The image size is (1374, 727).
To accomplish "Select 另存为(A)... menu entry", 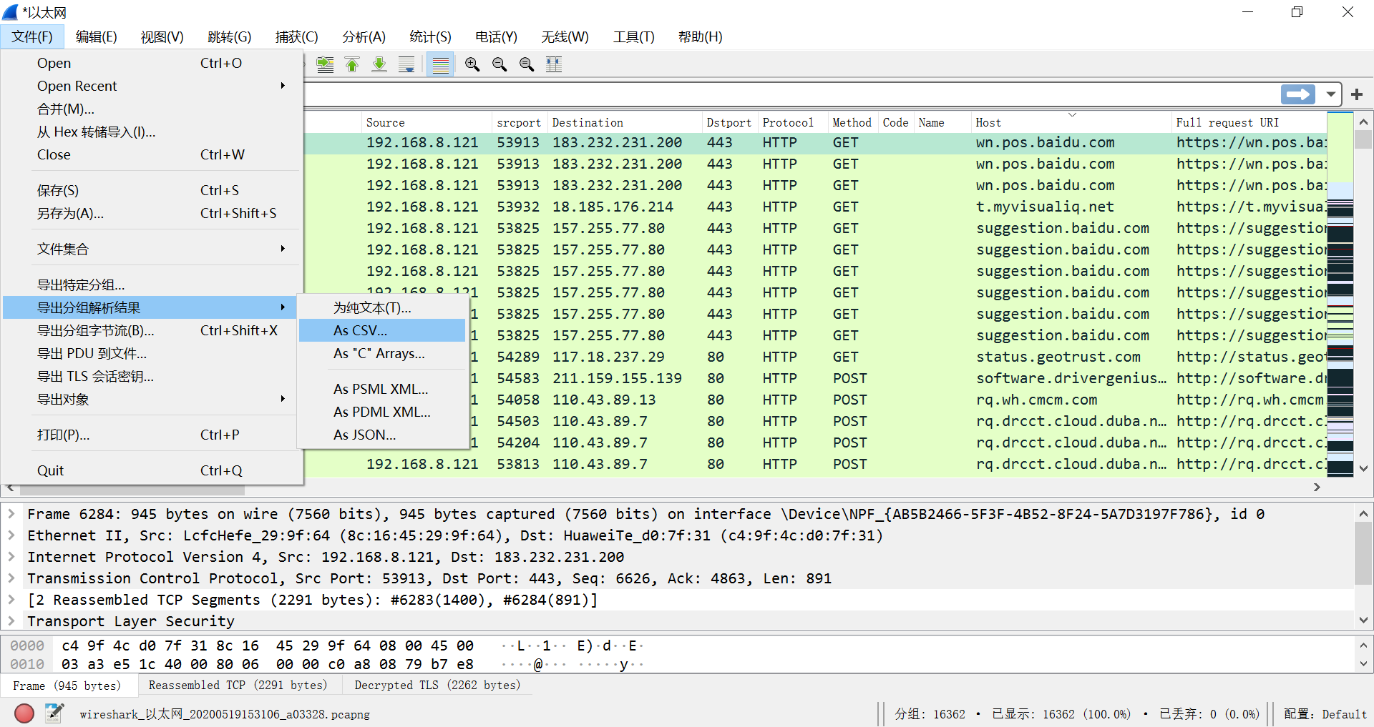I will pos(150,213).
